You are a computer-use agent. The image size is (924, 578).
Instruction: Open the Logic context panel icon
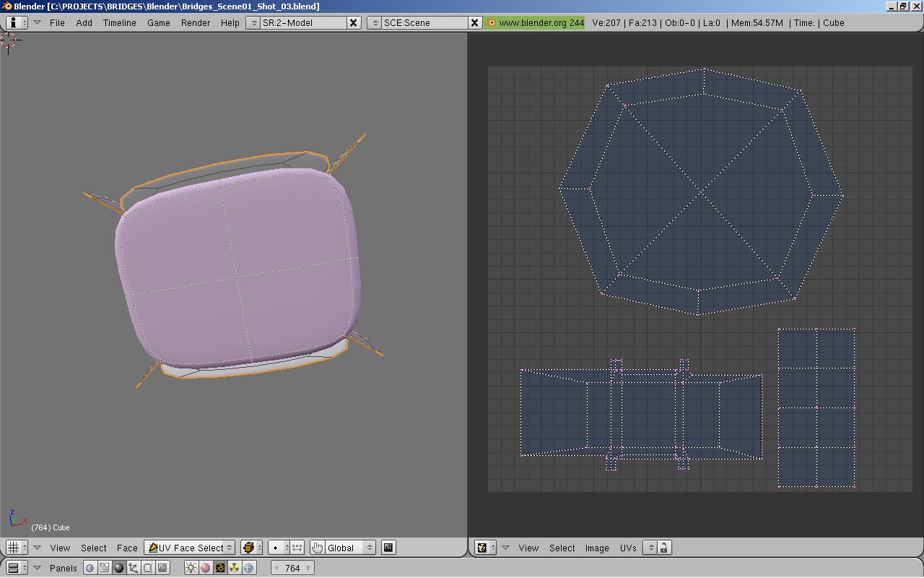pos(90,568)
